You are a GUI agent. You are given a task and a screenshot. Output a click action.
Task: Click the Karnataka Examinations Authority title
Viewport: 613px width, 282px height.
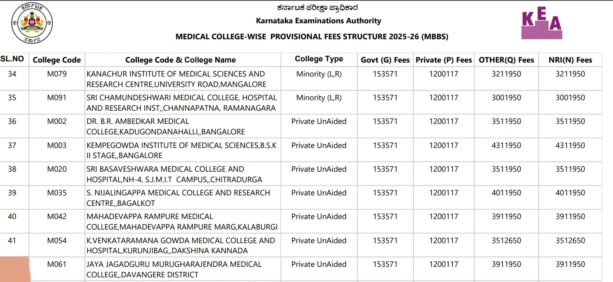pyautogui.click(x=318, y=21)
